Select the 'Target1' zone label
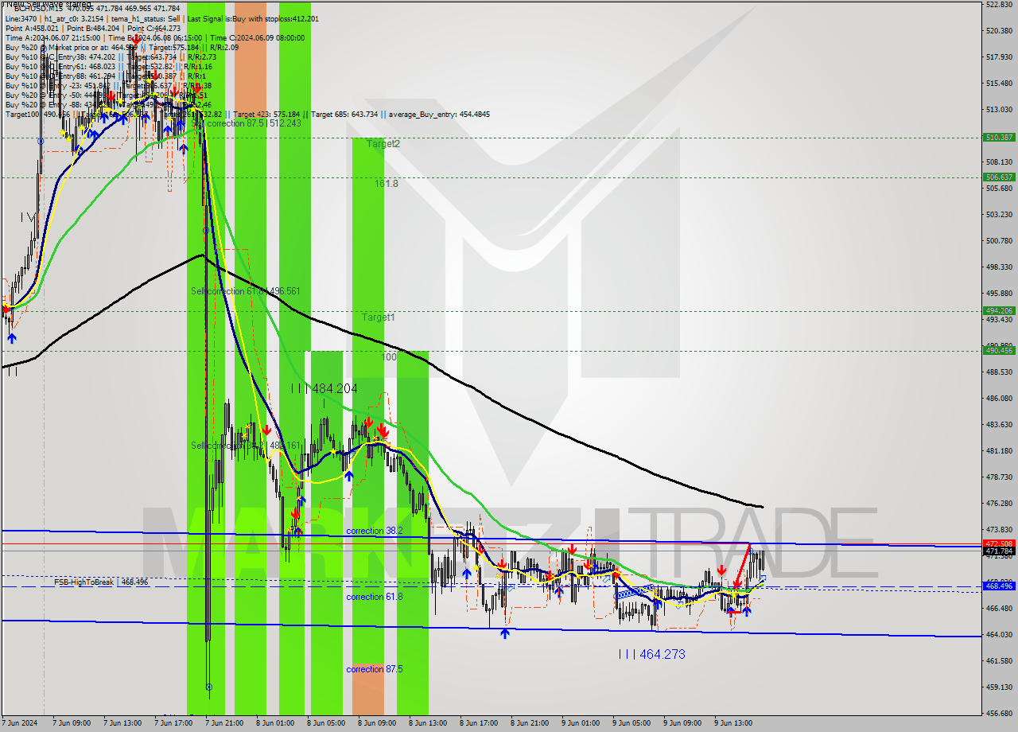1018x732 pixels. point(379,317)
